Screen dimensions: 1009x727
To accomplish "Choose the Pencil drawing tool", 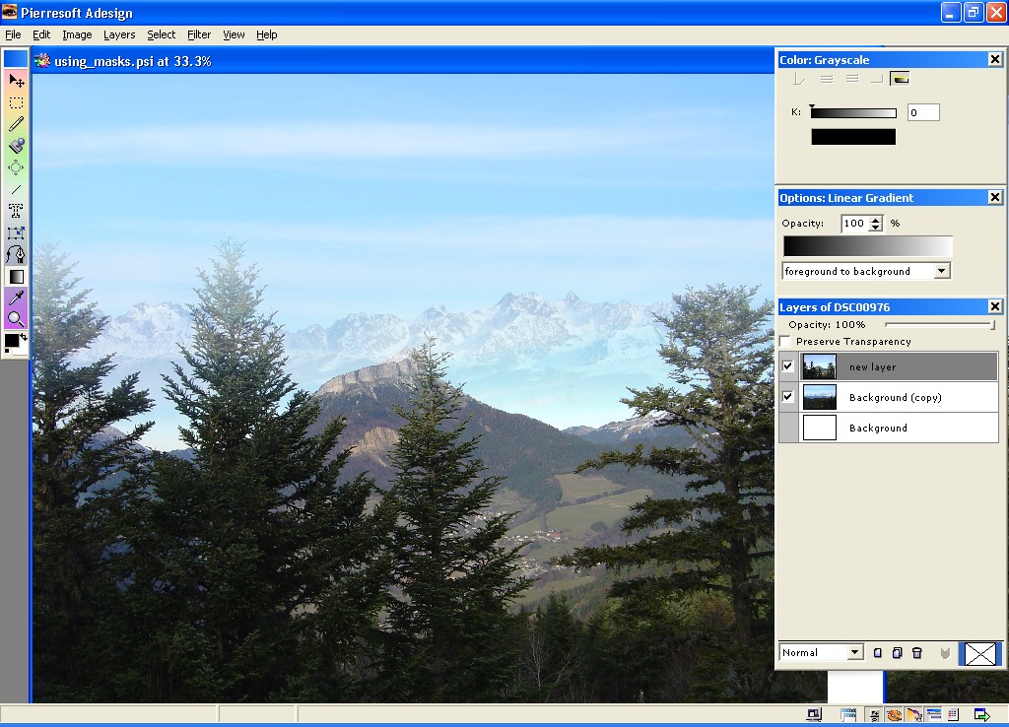I will tap(16, 123).
